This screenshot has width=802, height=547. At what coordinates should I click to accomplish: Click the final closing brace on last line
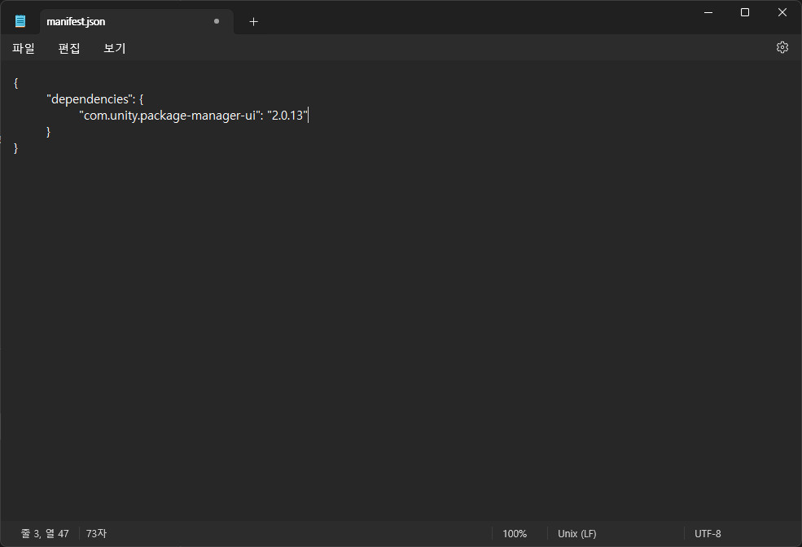(x=16, y=148)
